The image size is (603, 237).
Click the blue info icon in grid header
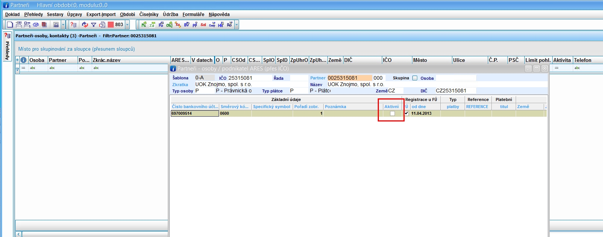(x=23, y=60)
